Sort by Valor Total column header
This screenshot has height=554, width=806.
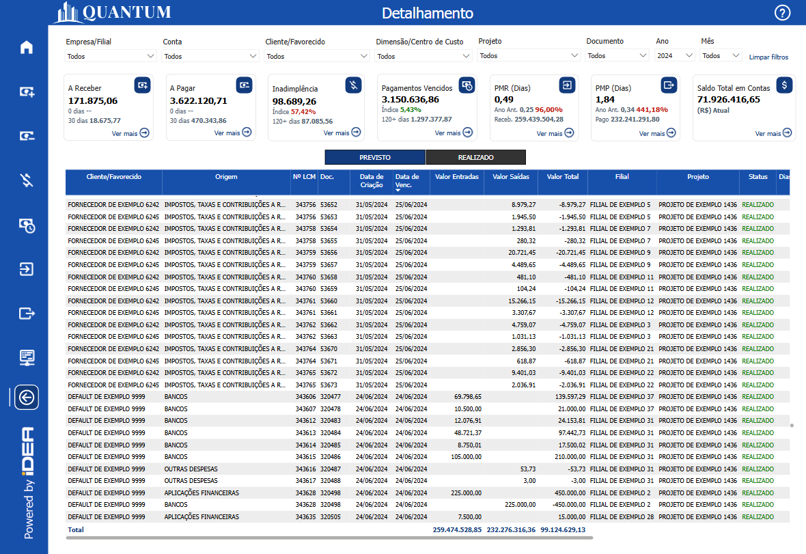(x=563, y=177)
